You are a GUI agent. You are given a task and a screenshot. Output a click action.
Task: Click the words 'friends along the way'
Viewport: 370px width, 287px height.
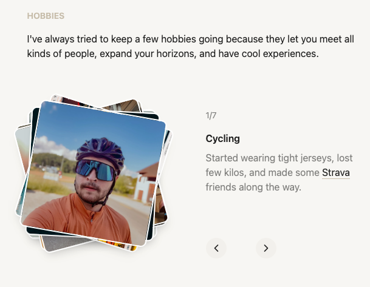[x=253, y=187]
